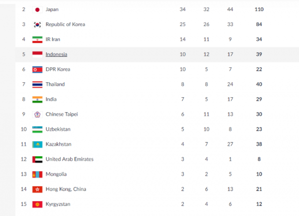Image resolution: width=299 pixels, height=216 pixels.
Task: Click the Kyrgyzstan flag icon
Action: (x=37, y=204)
